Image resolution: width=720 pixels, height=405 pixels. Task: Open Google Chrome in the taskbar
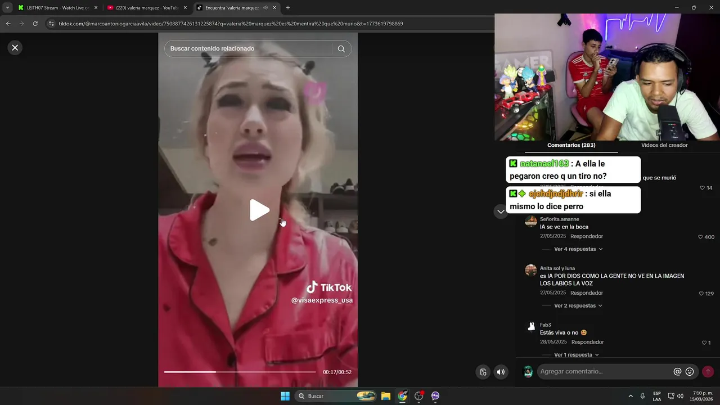pos(402,396)
